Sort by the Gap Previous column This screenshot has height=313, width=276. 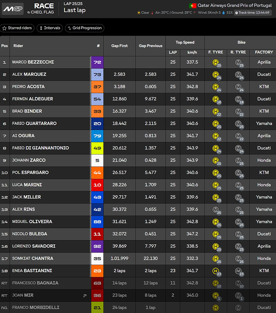pyautogui.click(x=150, y=46)
